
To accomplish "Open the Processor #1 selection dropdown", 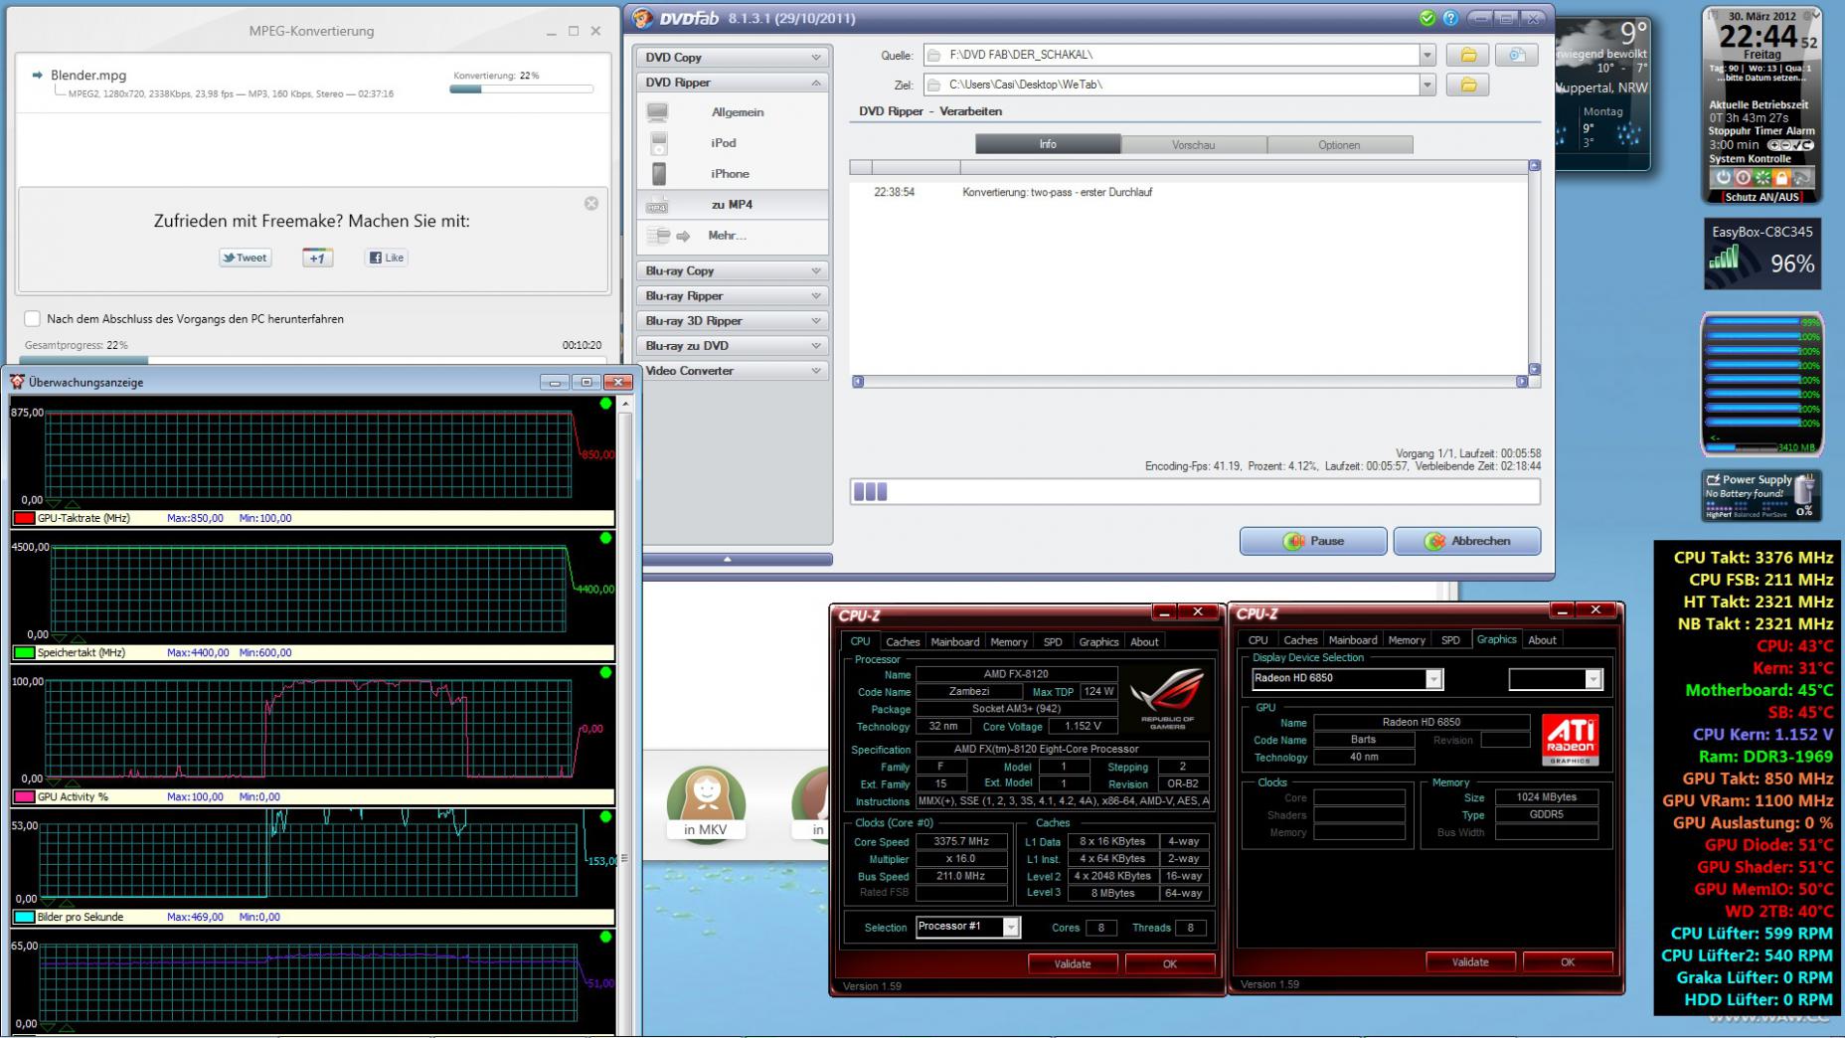I will (1011, 927).
